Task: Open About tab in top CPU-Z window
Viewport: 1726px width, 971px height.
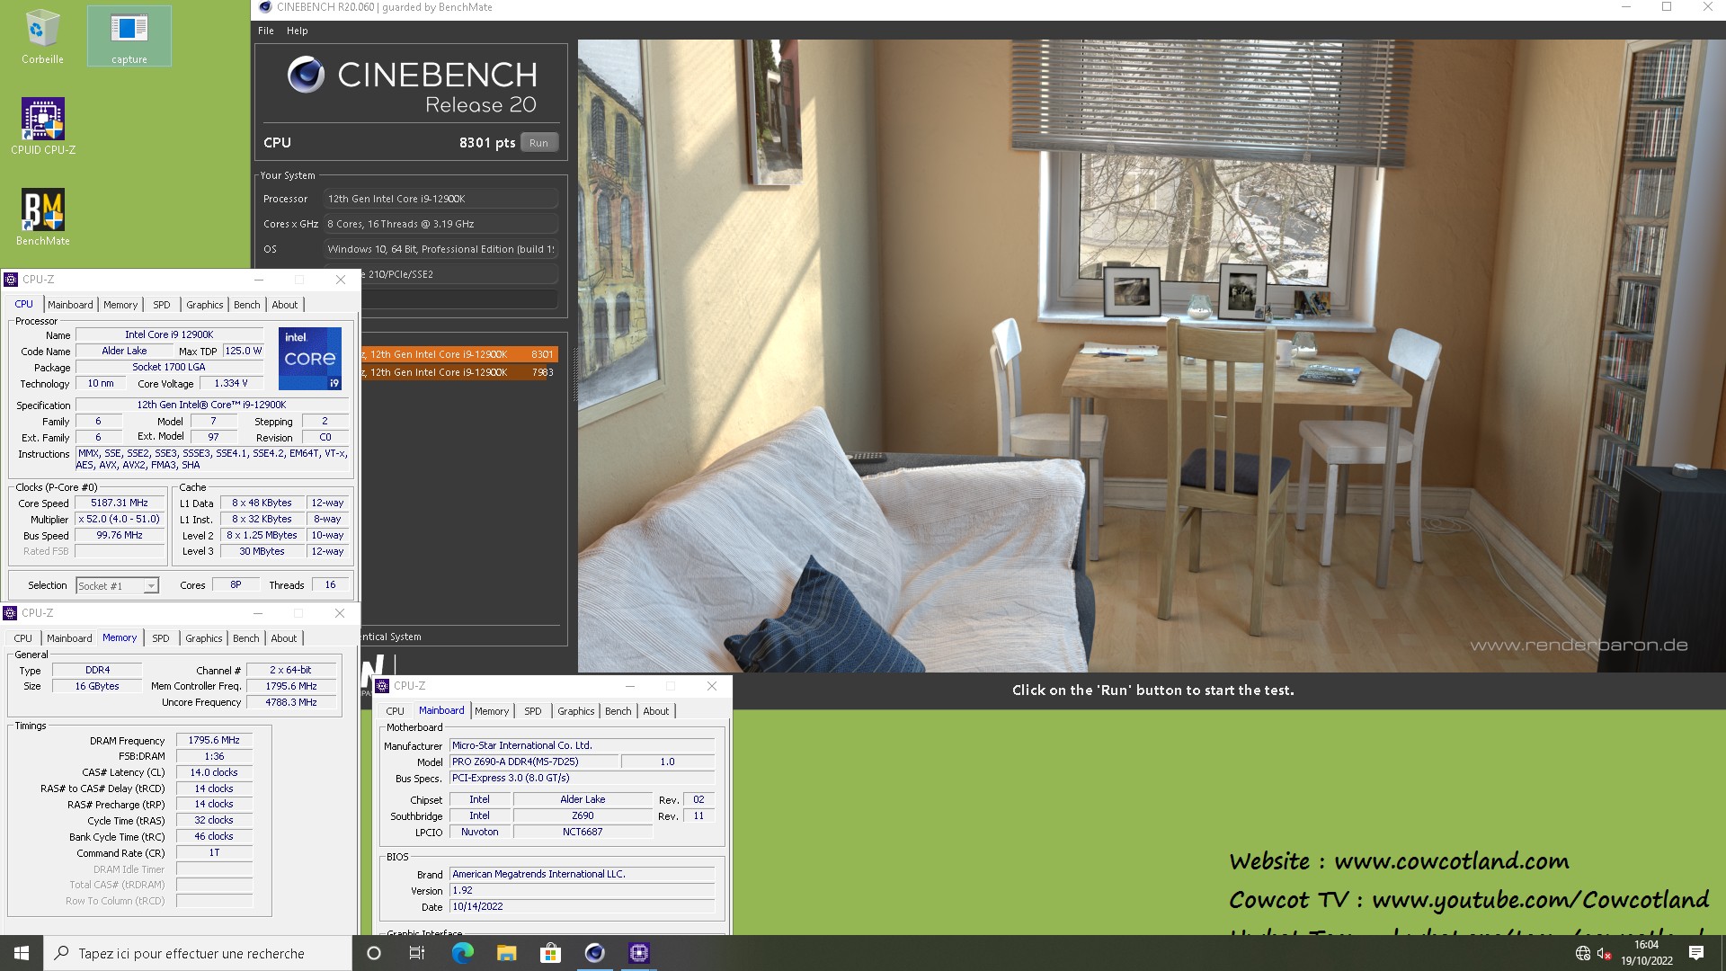Action: tap(285, 305)
